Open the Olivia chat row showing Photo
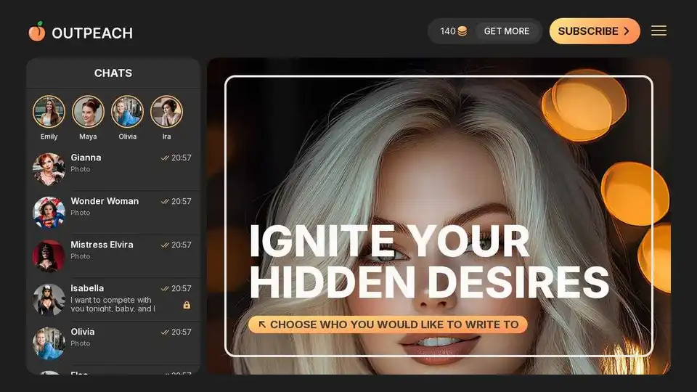 (x=113, y=343)
